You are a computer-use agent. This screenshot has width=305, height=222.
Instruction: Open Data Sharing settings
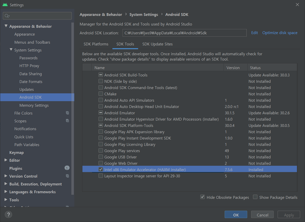(x=30, y=74)
